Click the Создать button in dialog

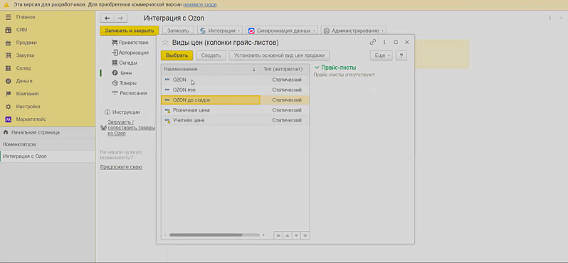coord(211,55)
